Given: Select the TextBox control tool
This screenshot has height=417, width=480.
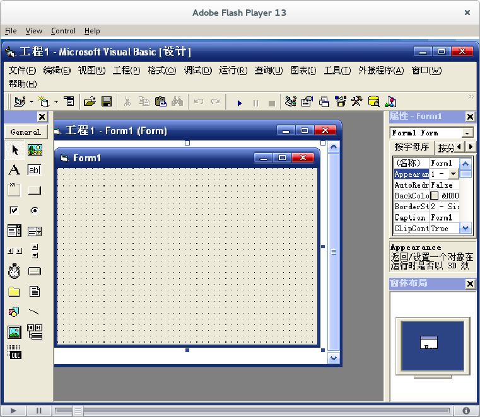Looking at the screenshot, I should tap(34, 169).
